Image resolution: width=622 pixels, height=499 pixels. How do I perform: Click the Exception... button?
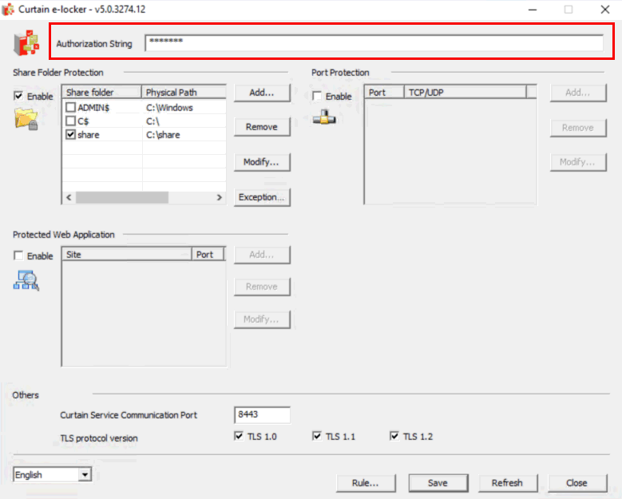(262, 197)
